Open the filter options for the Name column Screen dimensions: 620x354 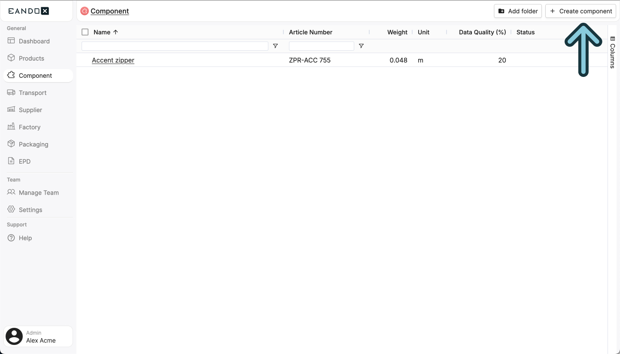276,46
